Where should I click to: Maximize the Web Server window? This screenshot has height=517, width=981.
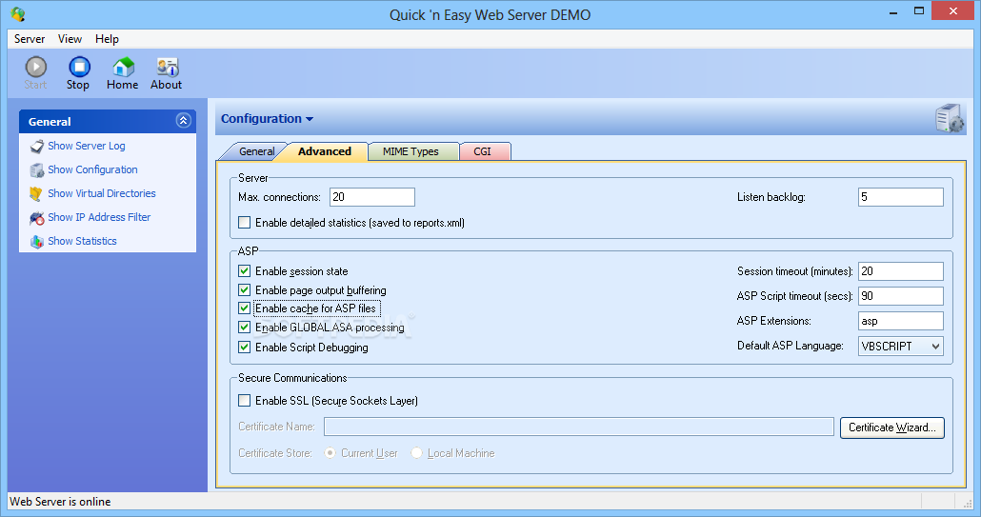click(x=918, y=11)
